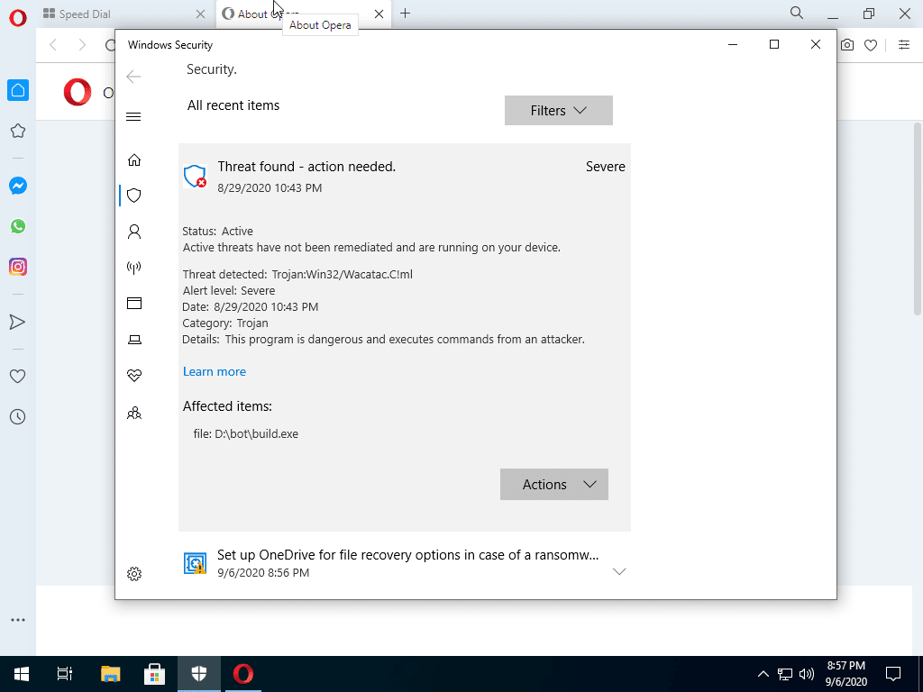Open Messenger in Opera sidebar
Screen dimensions: 923x692
click(17, 186)
